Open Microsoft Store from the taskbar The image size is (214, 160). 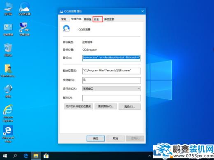[x=46, y=156]
